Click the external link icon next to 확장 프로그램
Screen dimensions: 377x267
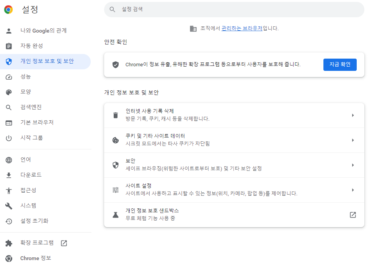64,243
